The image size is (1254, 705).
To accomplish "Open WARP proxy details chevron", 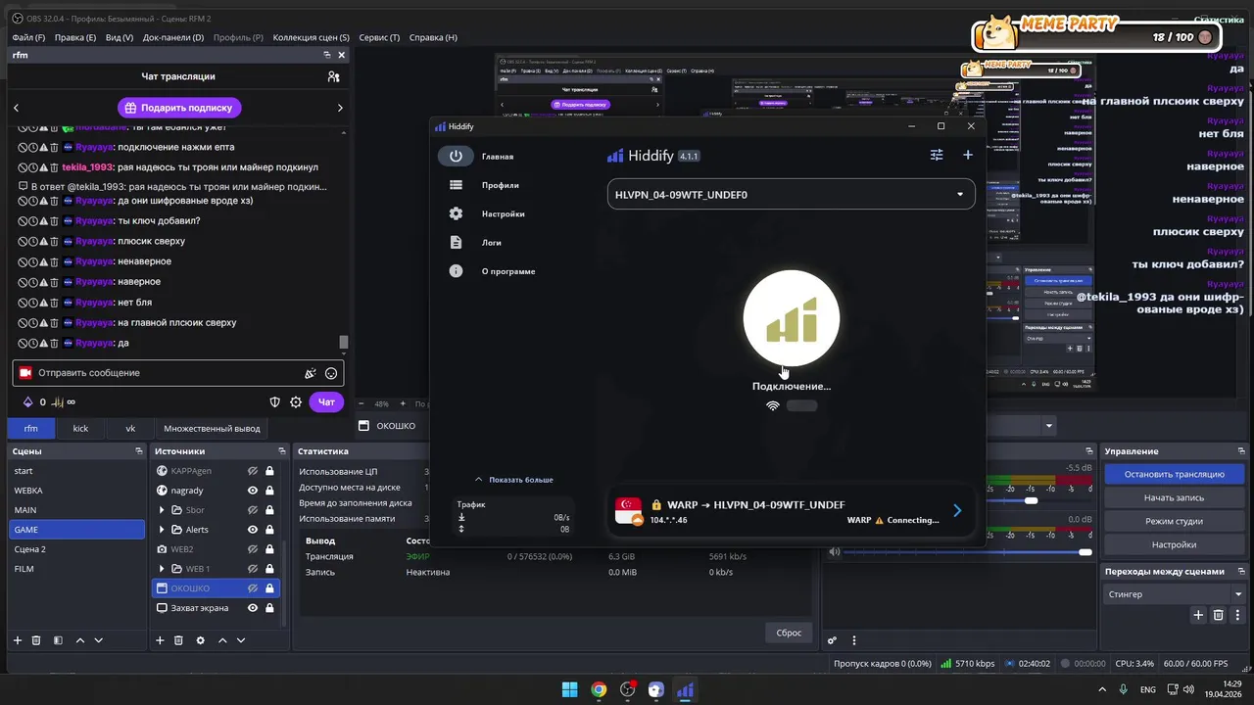I will pos(957,510).
